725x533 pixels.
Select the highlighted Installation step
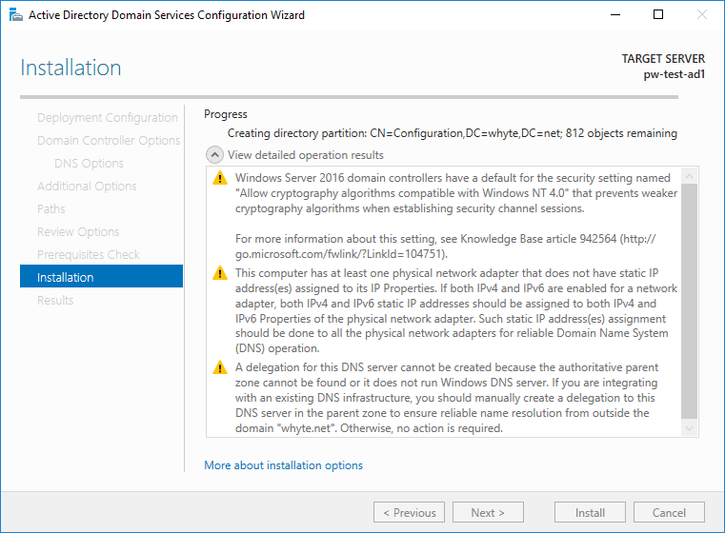tap(101, 276)
